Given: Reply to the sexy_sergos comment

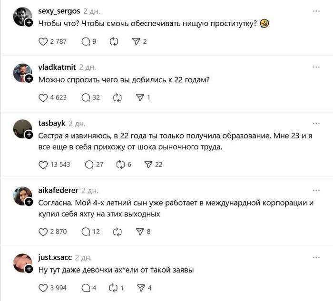Looking at the screenshot, I should (86, 41).
